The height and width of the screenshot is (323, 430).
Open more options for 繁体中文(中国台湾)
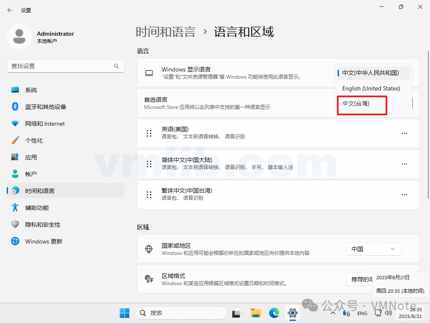(404, 195)
